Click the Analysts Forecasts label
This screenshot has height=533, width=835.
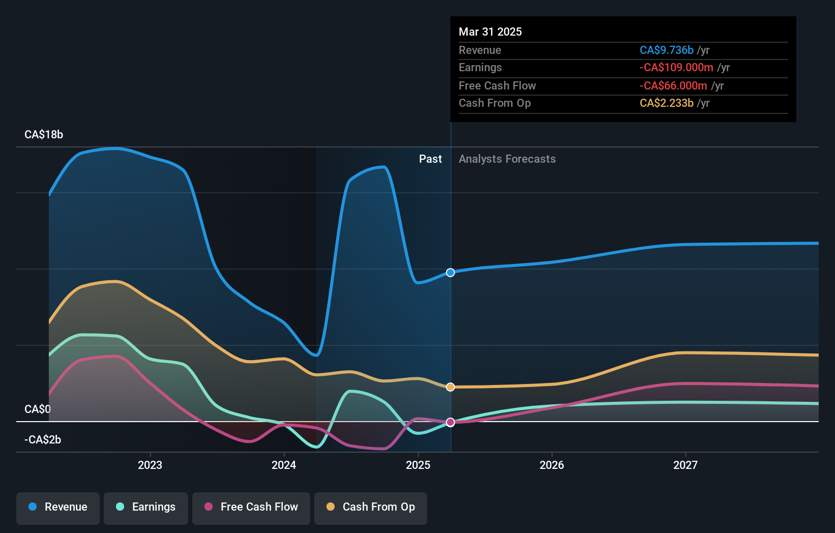[x=507, y=159]
